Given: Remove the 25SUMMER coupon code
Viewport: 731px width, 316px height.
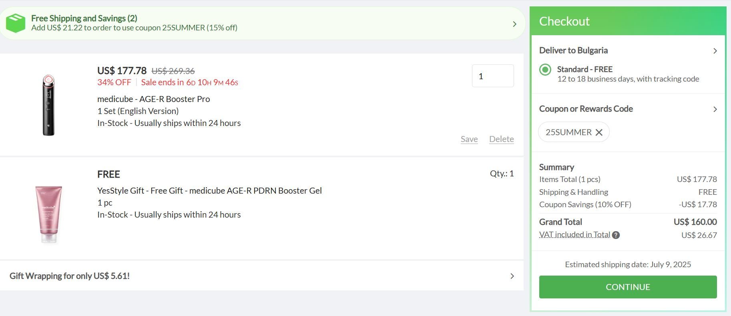Looking at the screenshot, I should point(599,132).
